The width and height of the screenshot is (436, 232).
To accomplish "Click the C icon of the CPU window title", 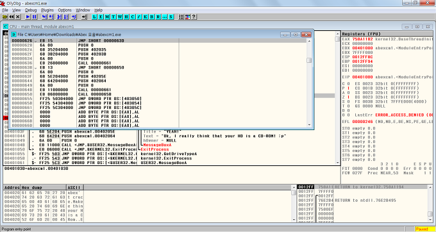I will click(x=6, y=26).
